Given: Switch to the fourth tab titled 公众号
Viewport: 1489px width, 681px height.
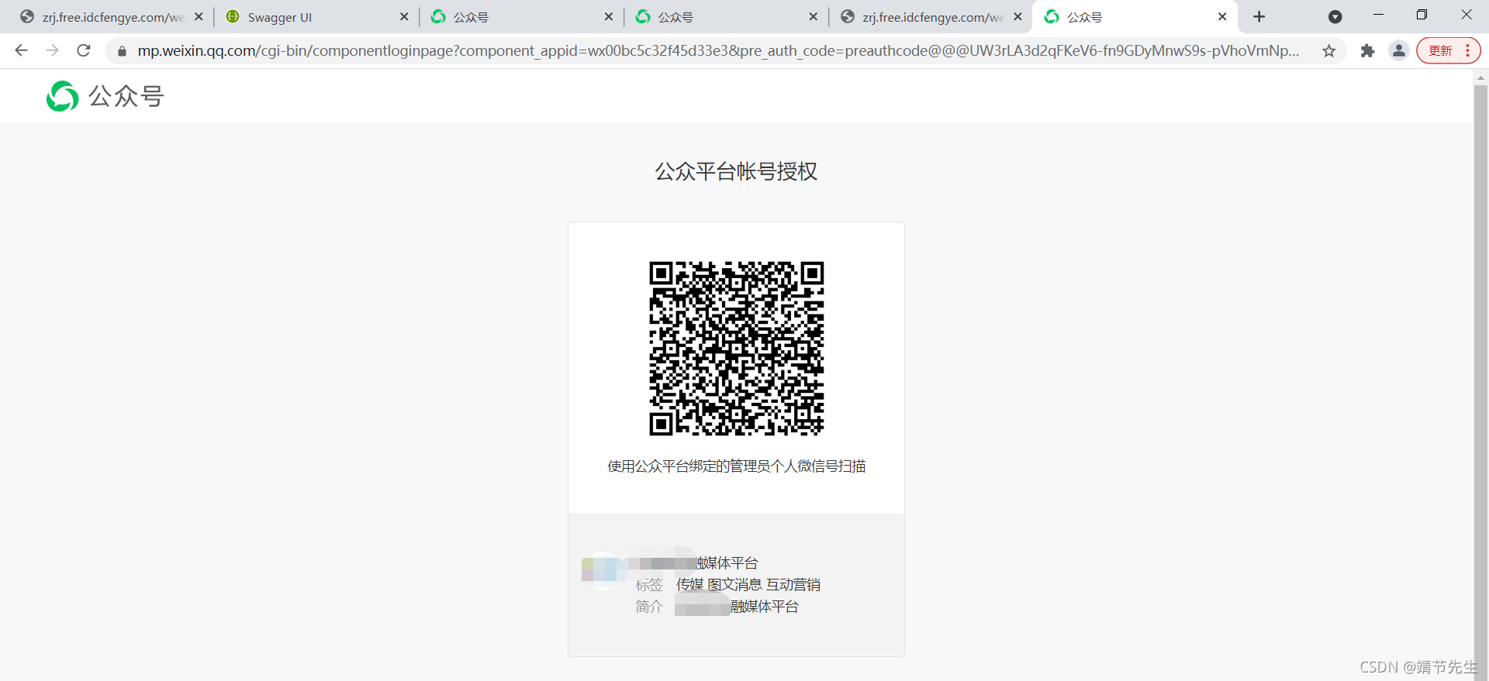Looking at the screenshot, I should pos(727,17).
